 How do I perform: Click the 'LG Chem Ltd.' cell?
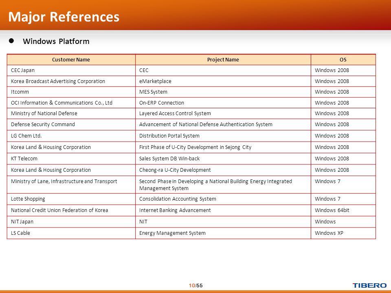tap(71, 136)
